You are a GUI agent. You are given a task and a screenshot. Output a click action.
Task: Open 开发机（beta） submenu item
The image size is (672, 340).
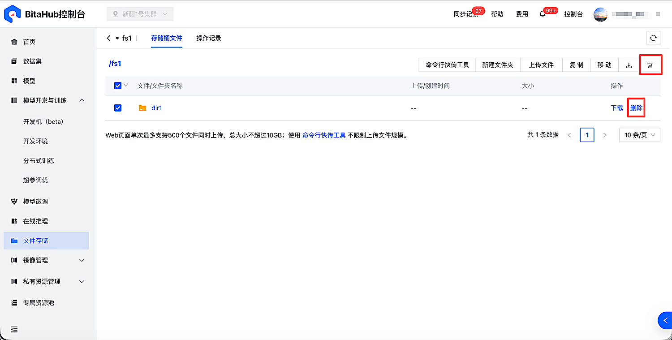click(x=43, y=121)
